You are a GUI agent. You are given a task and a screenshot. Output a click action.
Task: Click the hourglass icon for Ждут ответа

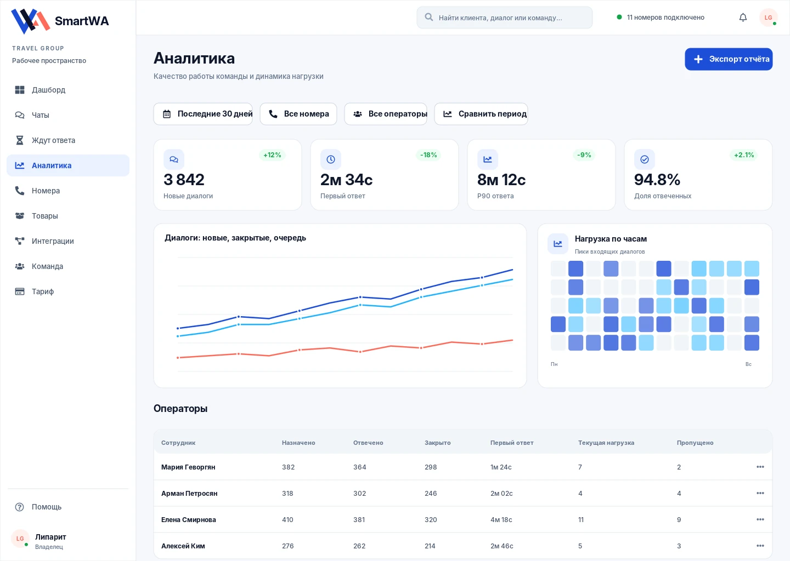click(20, 140)
